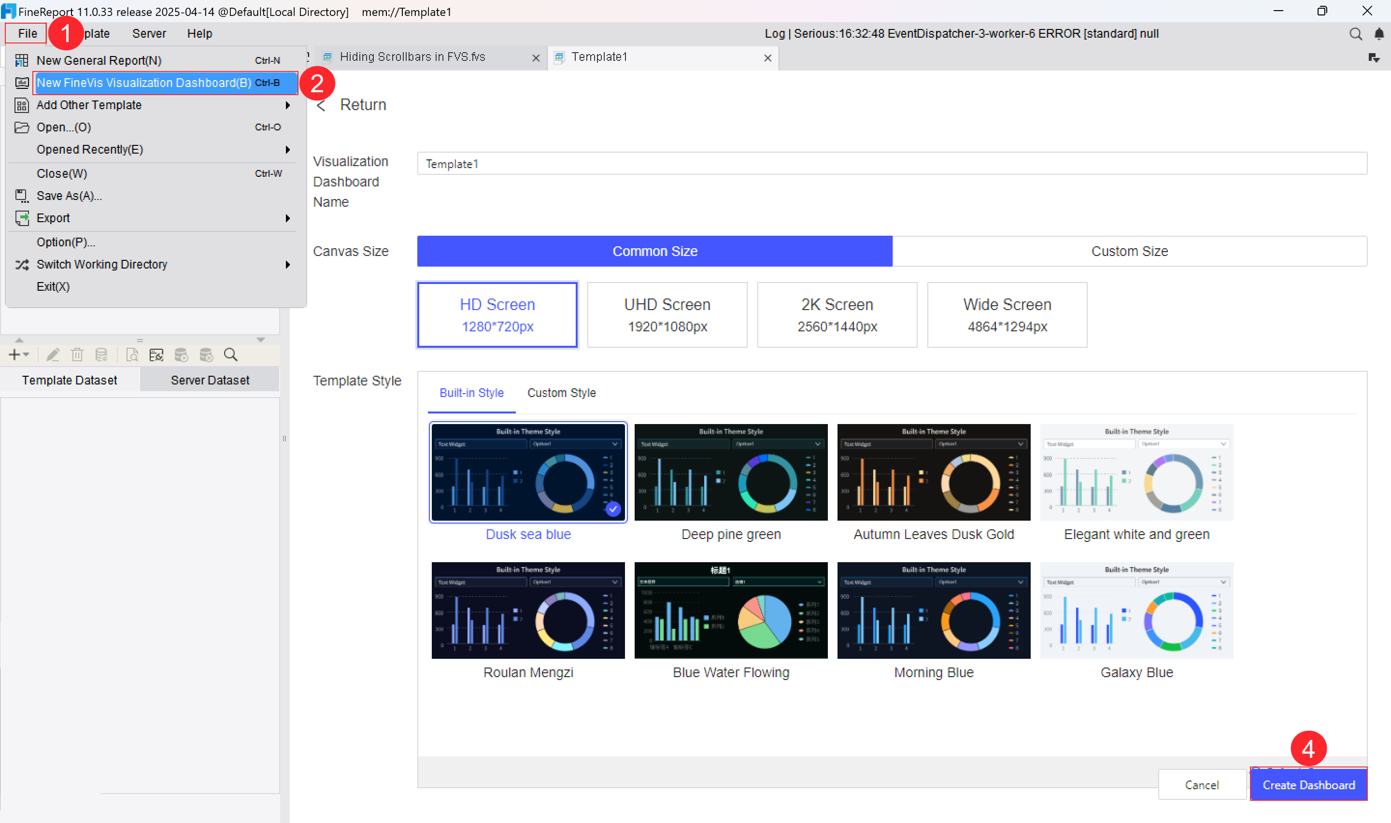Edit the Visualization Dashboard Name field
Viewport: 1391px width, 823px height.
tap(892, 164)
